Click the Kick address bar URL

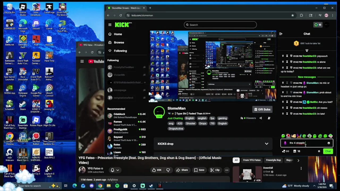coord(142,15)
